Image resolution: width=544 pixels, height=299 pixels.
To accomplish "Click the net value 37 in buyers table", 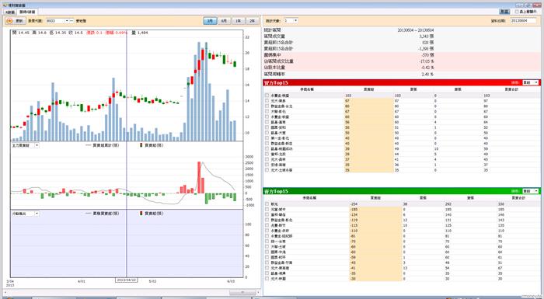I will pyautogui.click(x=347, y=159).
